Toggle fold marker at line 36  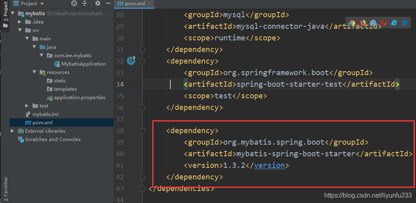tap(142, 107)
